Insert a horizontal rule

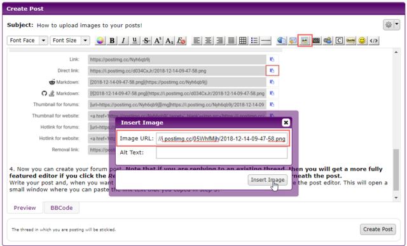266,41
